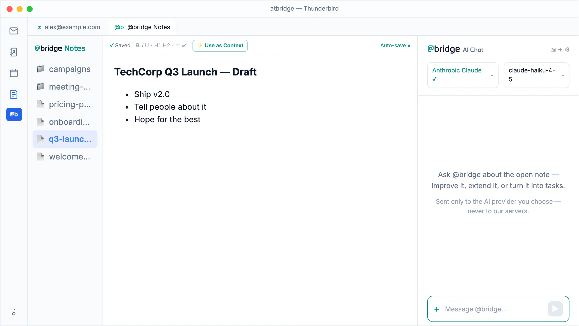The width and height of the screenshot is (579, 326).
Task: Open the welcome... note
Action: 65,157
